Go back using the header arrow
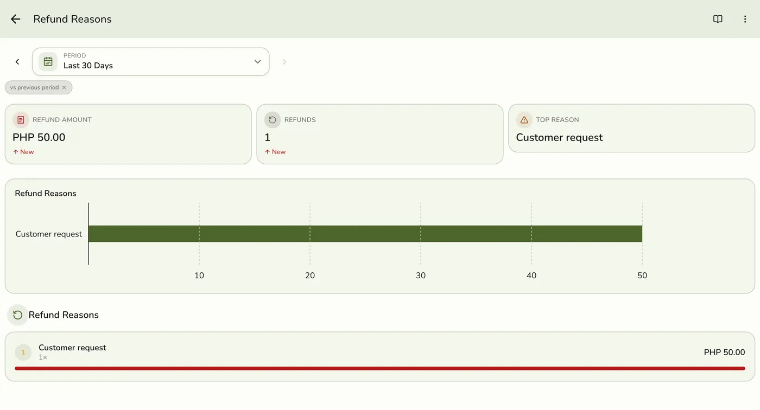 (15, 19)
